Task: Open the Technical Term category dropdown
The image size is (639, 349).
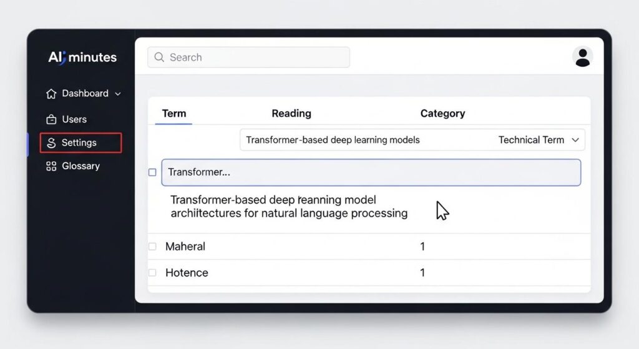Action: [x=576, y=140]
